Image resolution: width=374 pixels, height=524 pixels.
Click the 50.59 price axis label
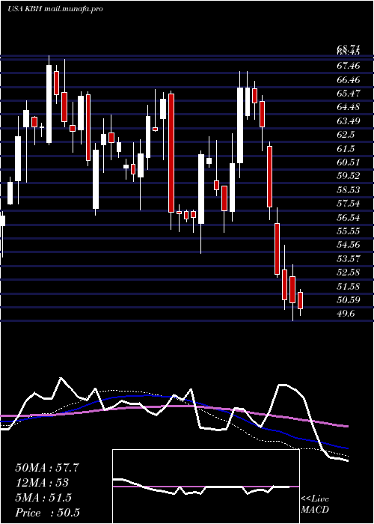click(x=348, y=300)
